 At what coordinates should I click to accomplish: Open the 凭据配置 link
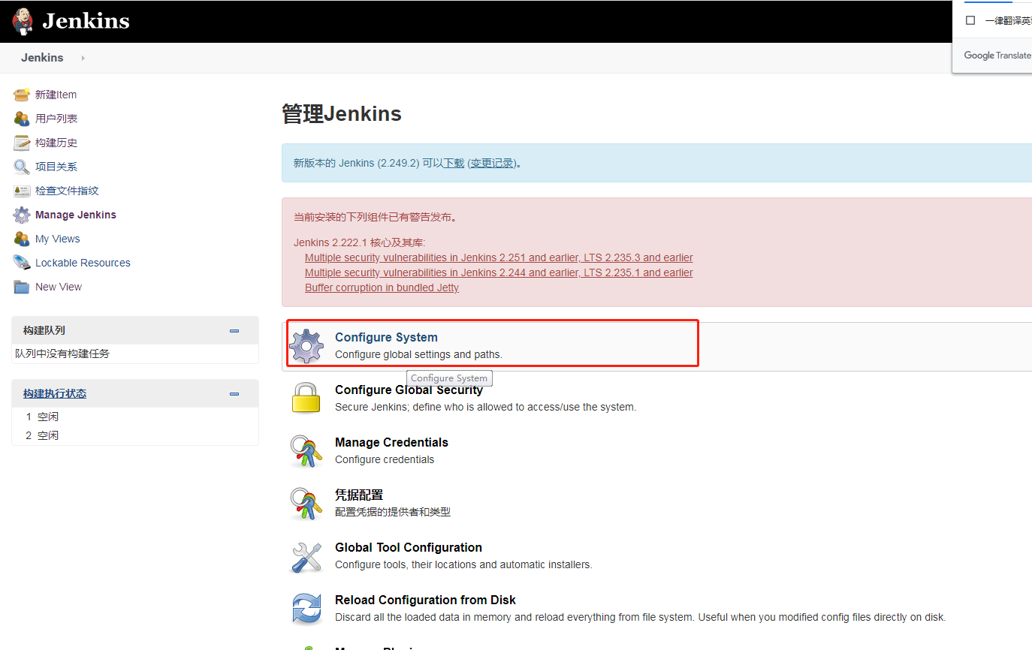pyautogui.click(x=359, y=495)
